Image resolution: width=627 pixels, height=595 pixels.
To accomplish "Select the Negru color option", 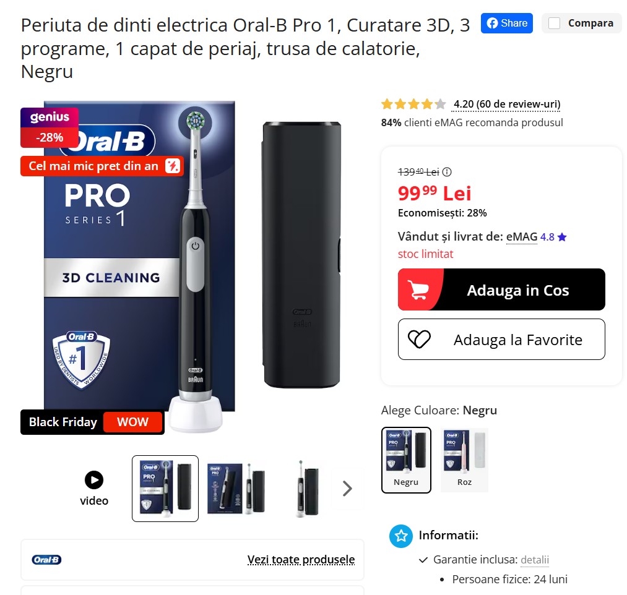I will [x=406, y=460].
